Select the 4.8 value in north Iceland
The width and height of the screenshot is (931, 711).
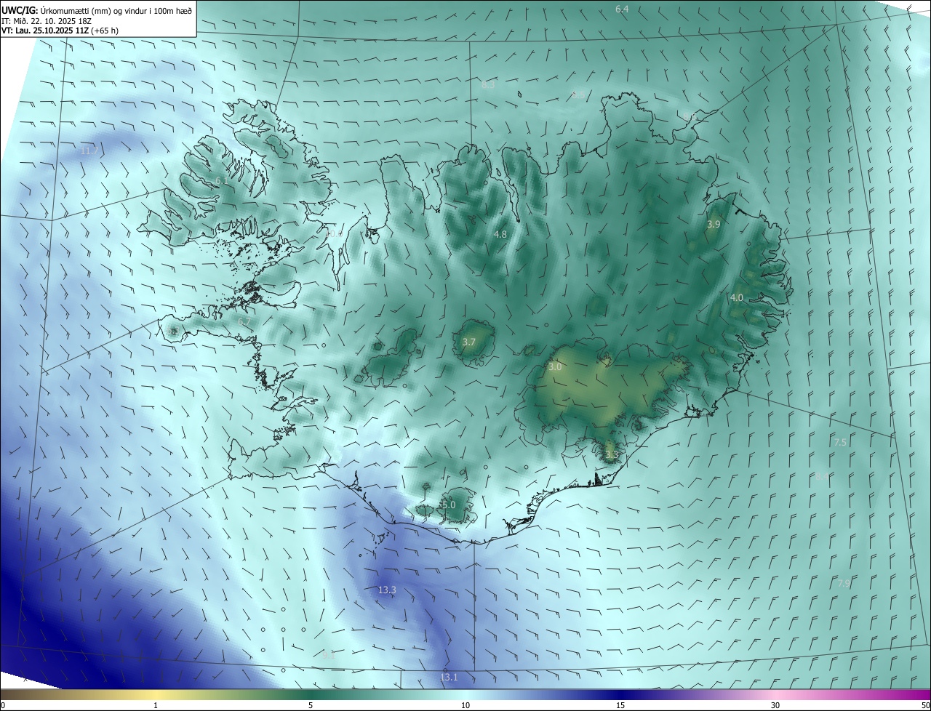coord(500,234)
